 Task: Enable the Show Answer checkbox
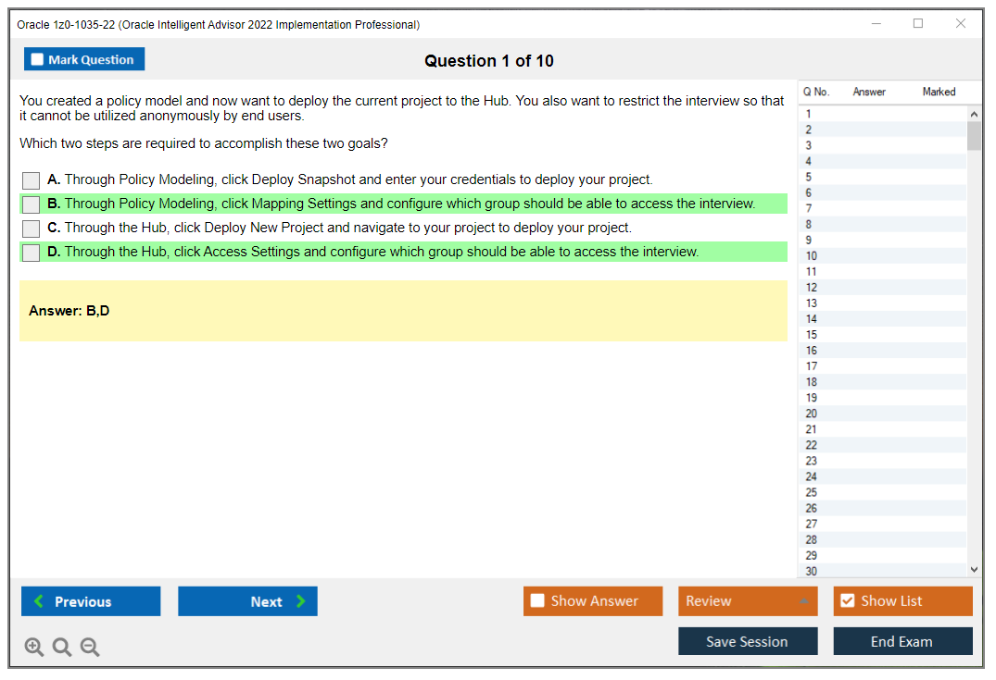click(x=537, y=600)
